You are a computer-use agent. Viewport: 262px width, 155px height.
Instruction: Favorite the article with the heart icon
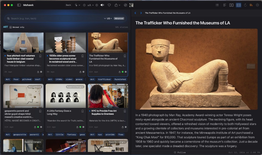click(x=109, y=5)
